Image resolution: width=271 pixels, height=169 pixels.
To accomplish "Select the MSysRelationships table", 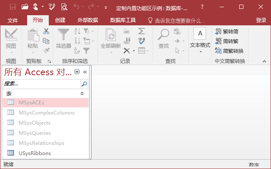I will (46, 143).
